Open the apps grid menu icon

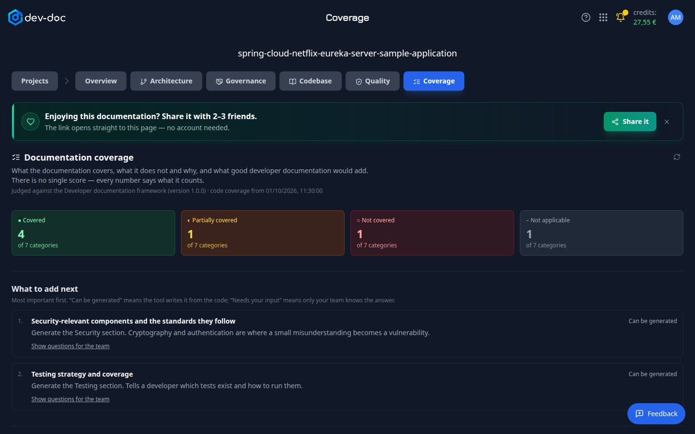pyautogui.click(x=603, y=17)
